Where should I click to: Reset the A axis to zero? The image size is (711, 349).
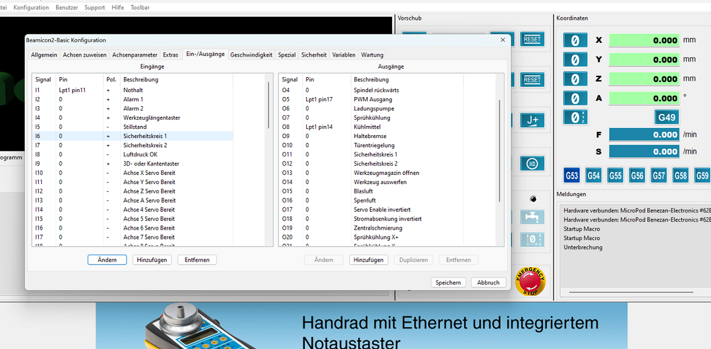[575, 98]
